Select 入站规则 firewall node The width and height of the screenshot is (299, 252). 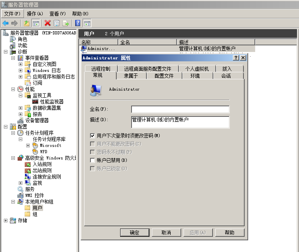coord(42,164)
